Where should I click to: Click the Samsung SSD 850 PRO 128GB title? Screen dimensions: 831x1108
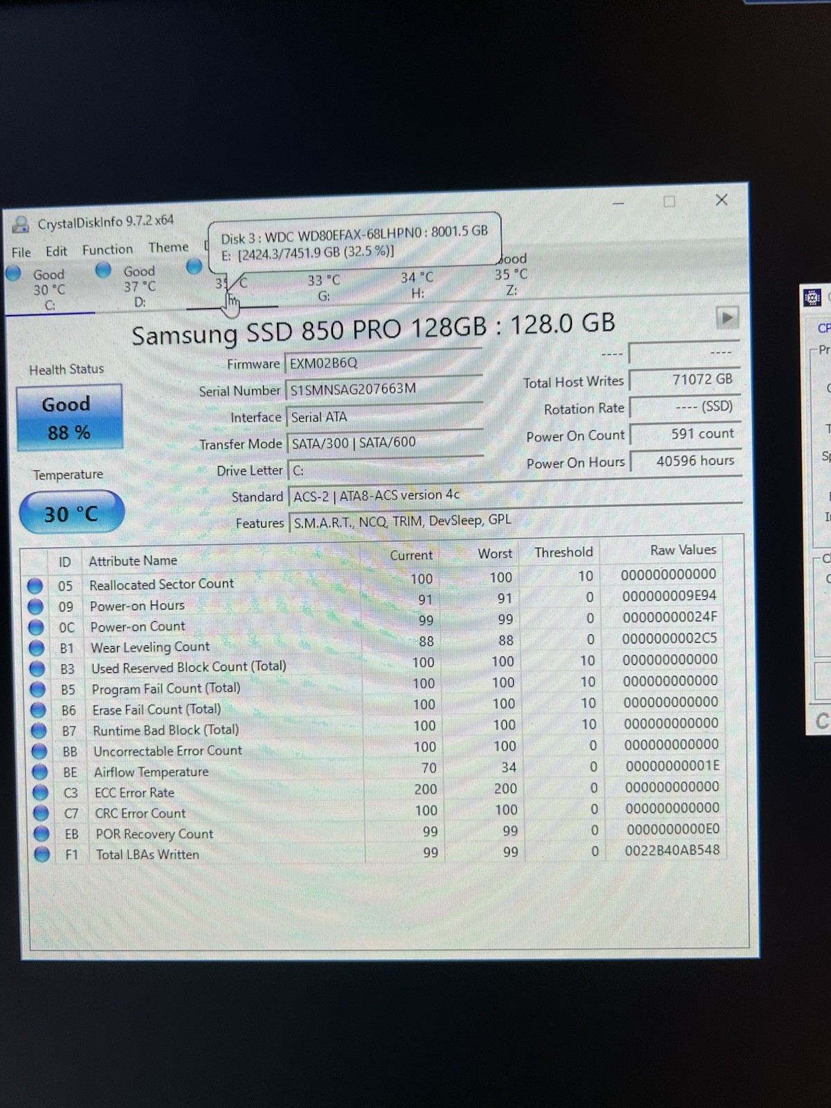click(x=373, y=329)
